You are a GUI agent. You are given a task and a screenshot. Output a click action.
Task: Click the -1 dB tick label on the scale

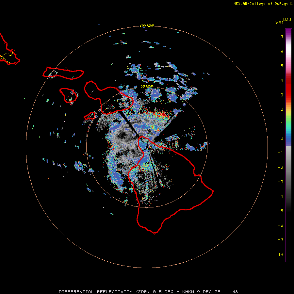tap(281, 153)
